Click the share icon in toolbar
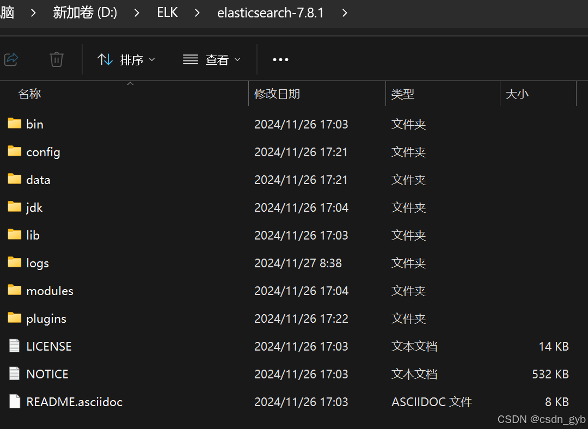Image resolution: width=588 pixels, height=429 pixels. coord(11,59)
